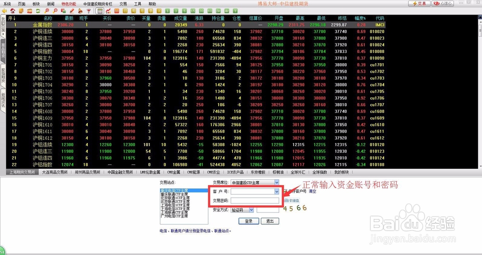The height and width of the screenshot is (255, 482).
Task: Open the 工具 menu
Action: coord(138,4)
